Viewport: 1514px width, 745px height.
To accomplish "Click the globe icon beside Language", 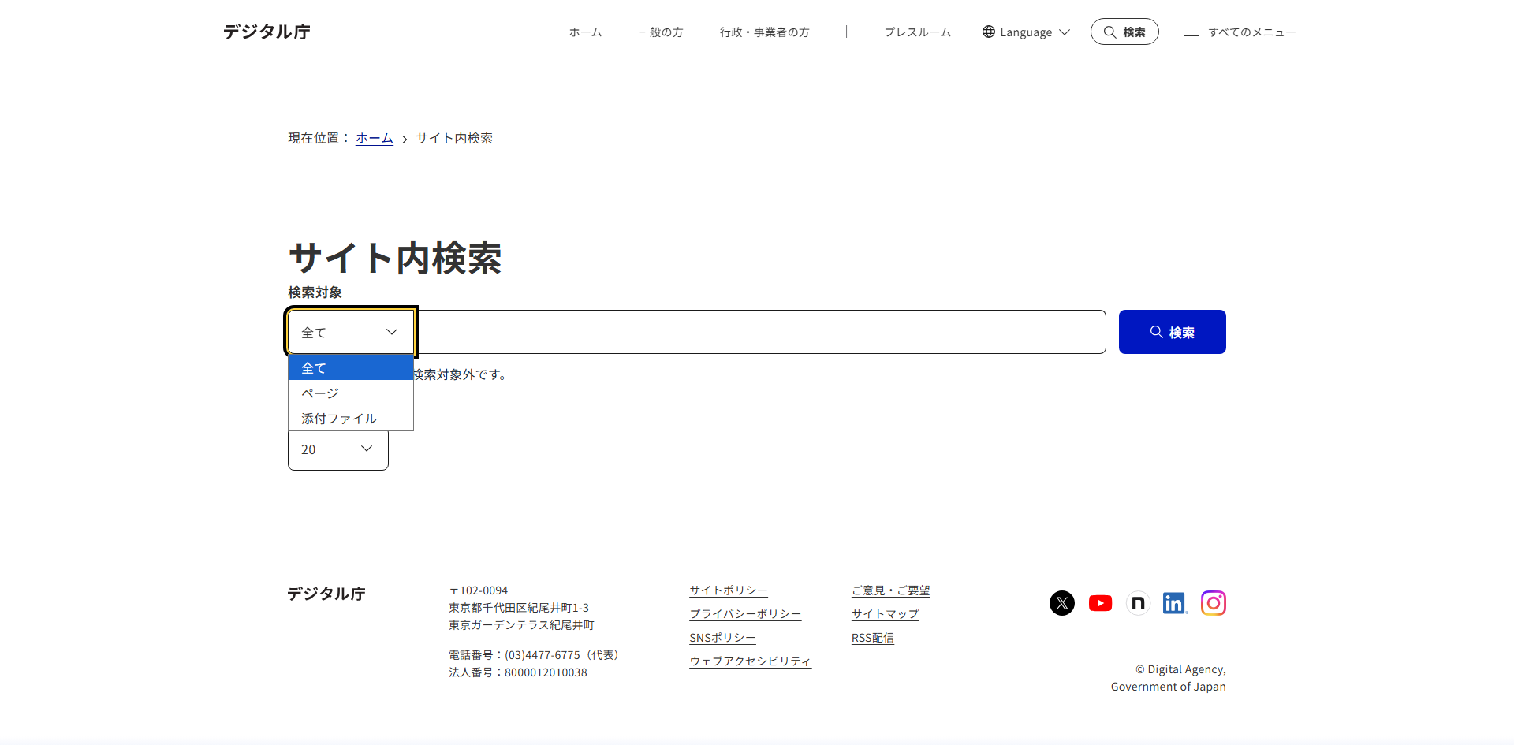I will pos(989,32).
